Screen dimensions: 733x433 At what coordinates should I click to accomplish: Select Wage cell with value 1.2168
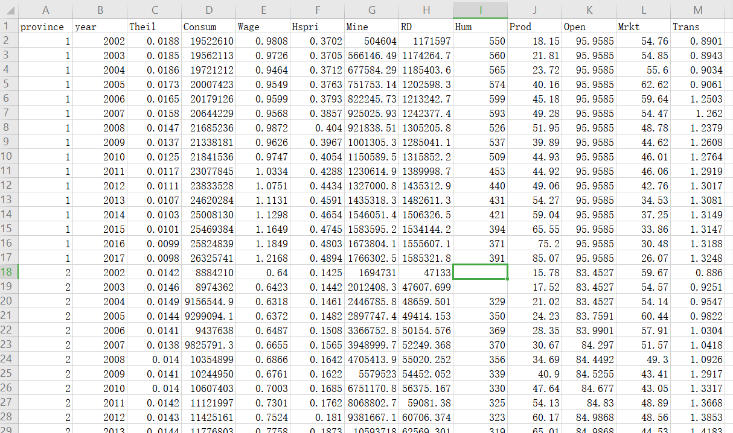coord(263,258)
